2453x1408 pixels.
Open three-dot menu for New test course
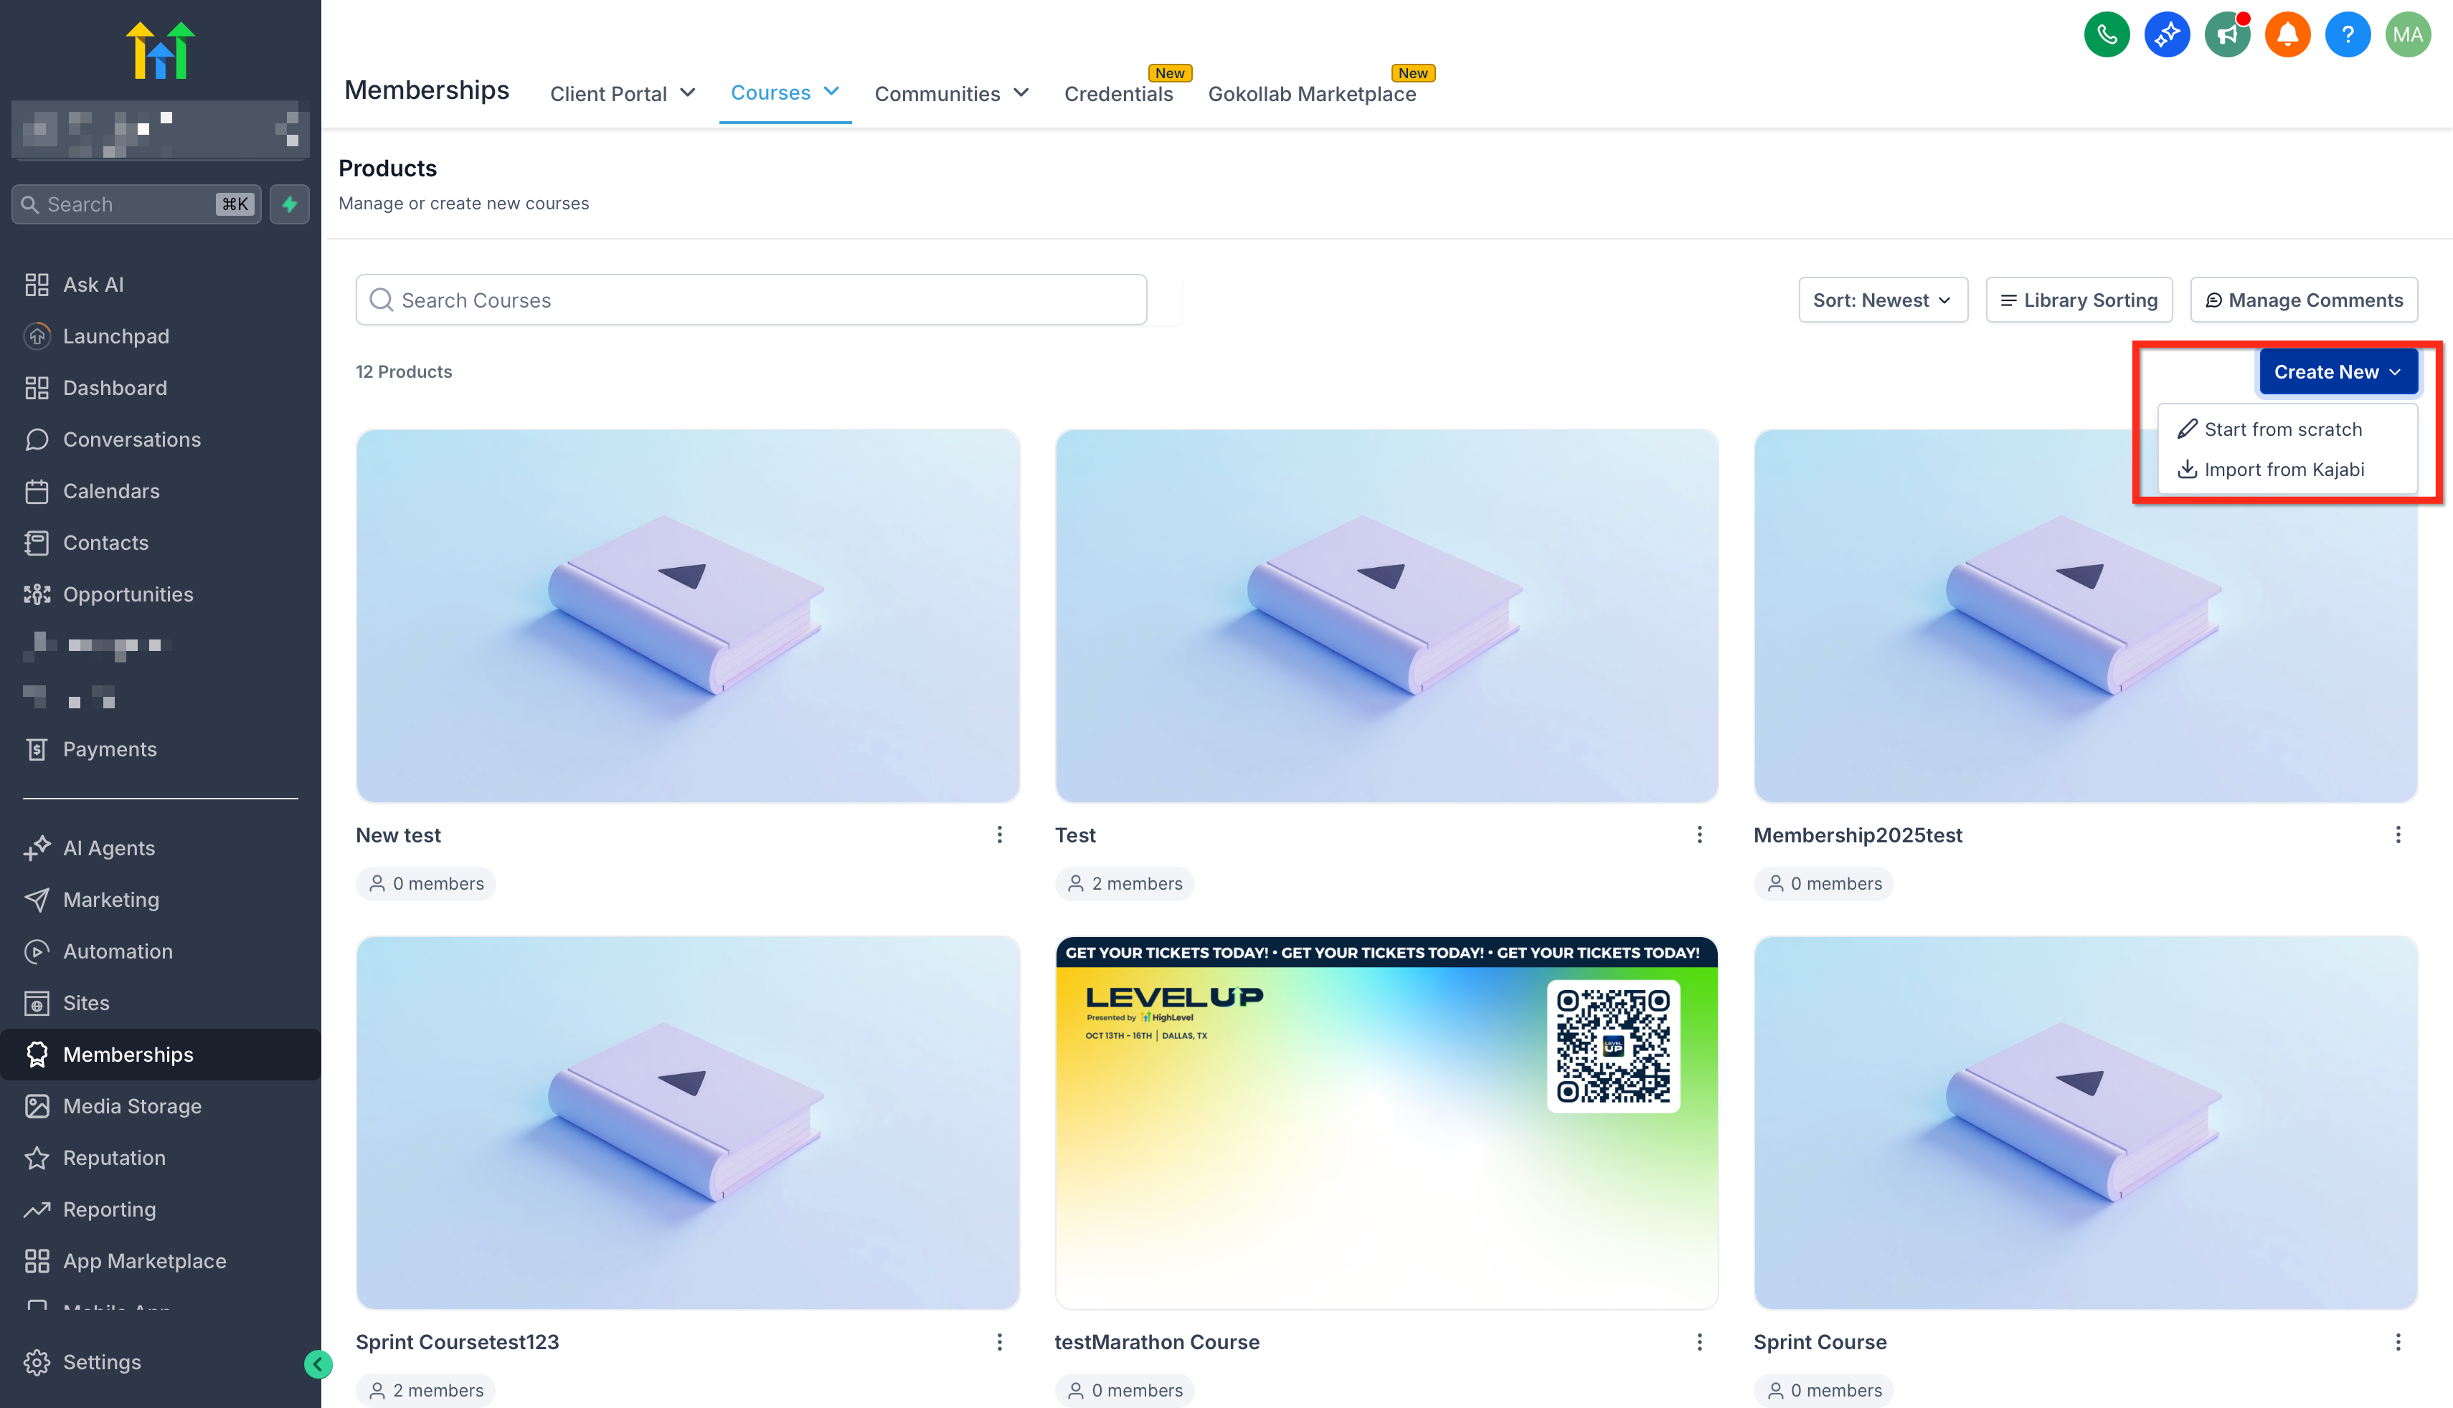point(999,834)
